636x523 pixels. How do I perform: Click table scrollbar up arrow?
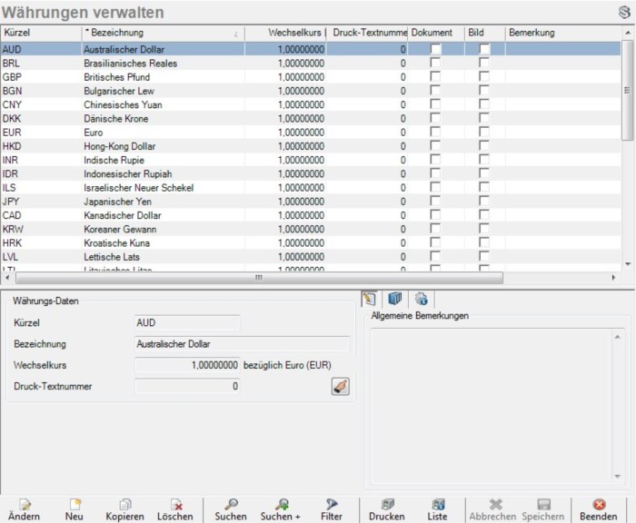[x=628, y=33]
